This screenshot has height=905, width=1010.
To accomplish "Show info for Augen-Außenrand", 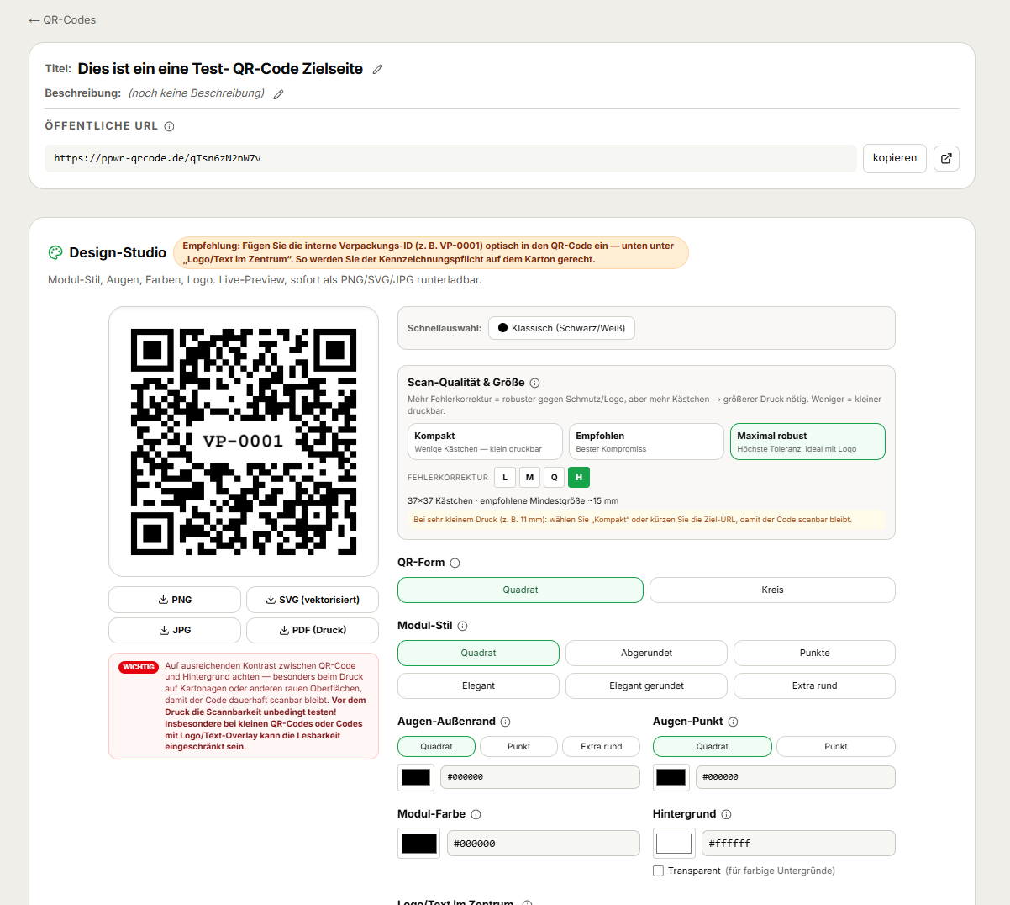I will 505,722.
